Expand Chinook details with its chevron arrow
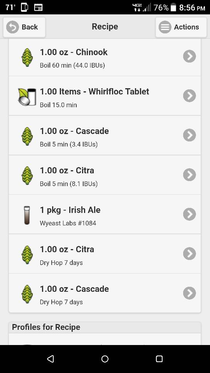210x373 pixels. click(189, 56)
